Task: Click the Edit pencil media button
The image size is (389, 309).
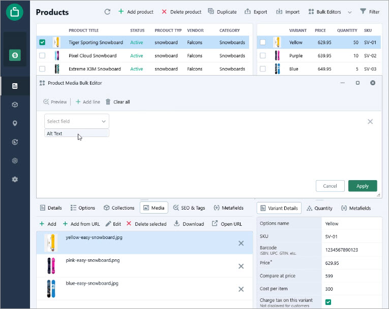Action: tap(113, 224)
